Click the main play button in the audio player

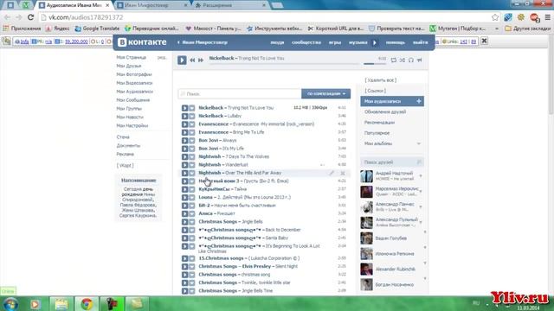point(182,60)
